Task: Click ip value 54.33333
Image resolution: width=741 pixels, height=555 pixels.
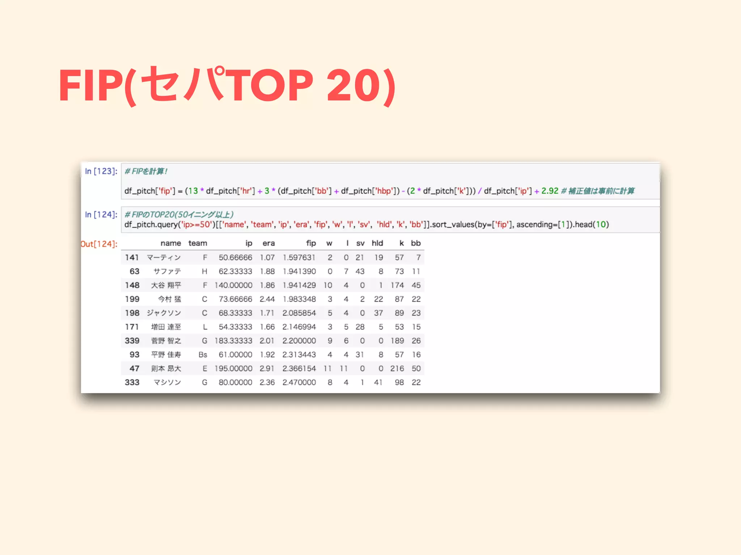Action: [x=235, y=327]
